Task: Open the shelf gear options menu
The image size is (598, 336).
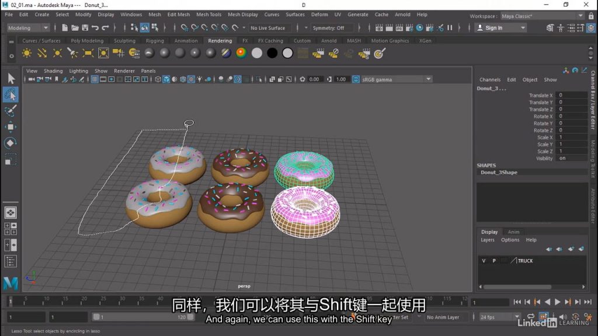Action: [12, 56]
